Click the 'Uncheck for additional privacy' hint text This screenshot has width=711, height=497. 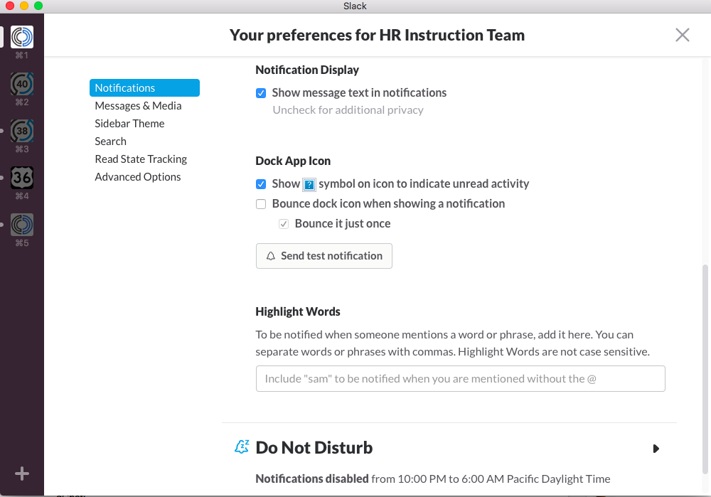[348, 110]
